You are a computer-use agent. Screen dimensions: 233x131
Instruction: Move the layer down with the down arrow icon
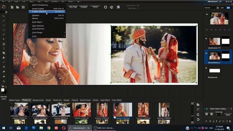pos(214,121)
